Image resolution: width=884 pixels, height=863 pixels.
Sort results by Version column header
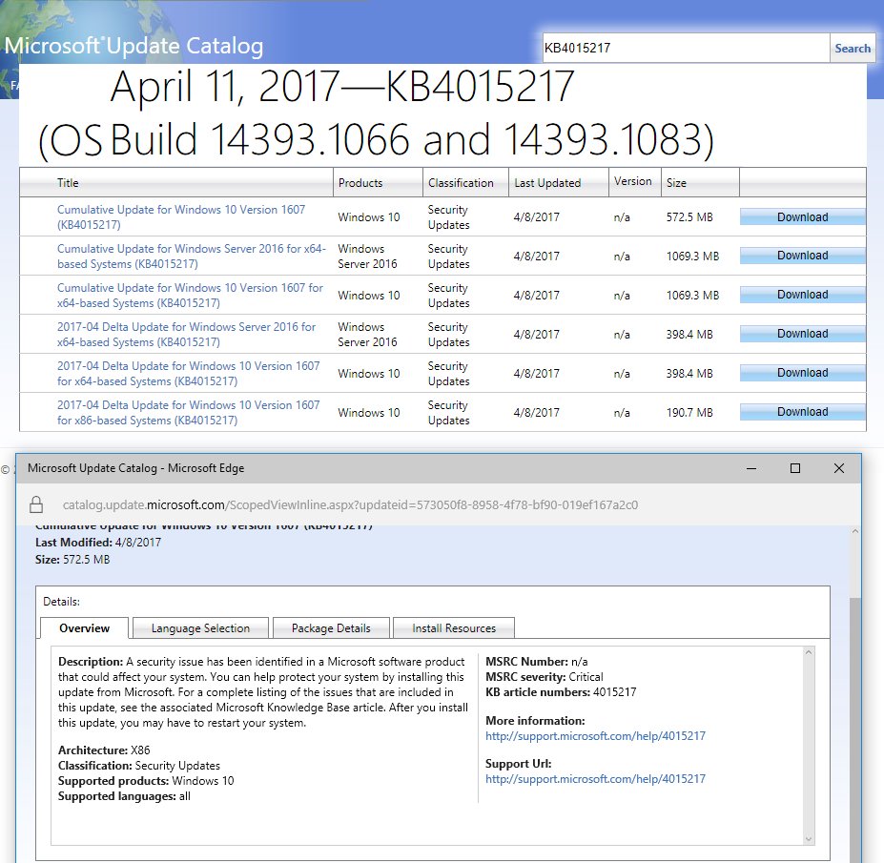pyautogui.click(x=632, y=181)
